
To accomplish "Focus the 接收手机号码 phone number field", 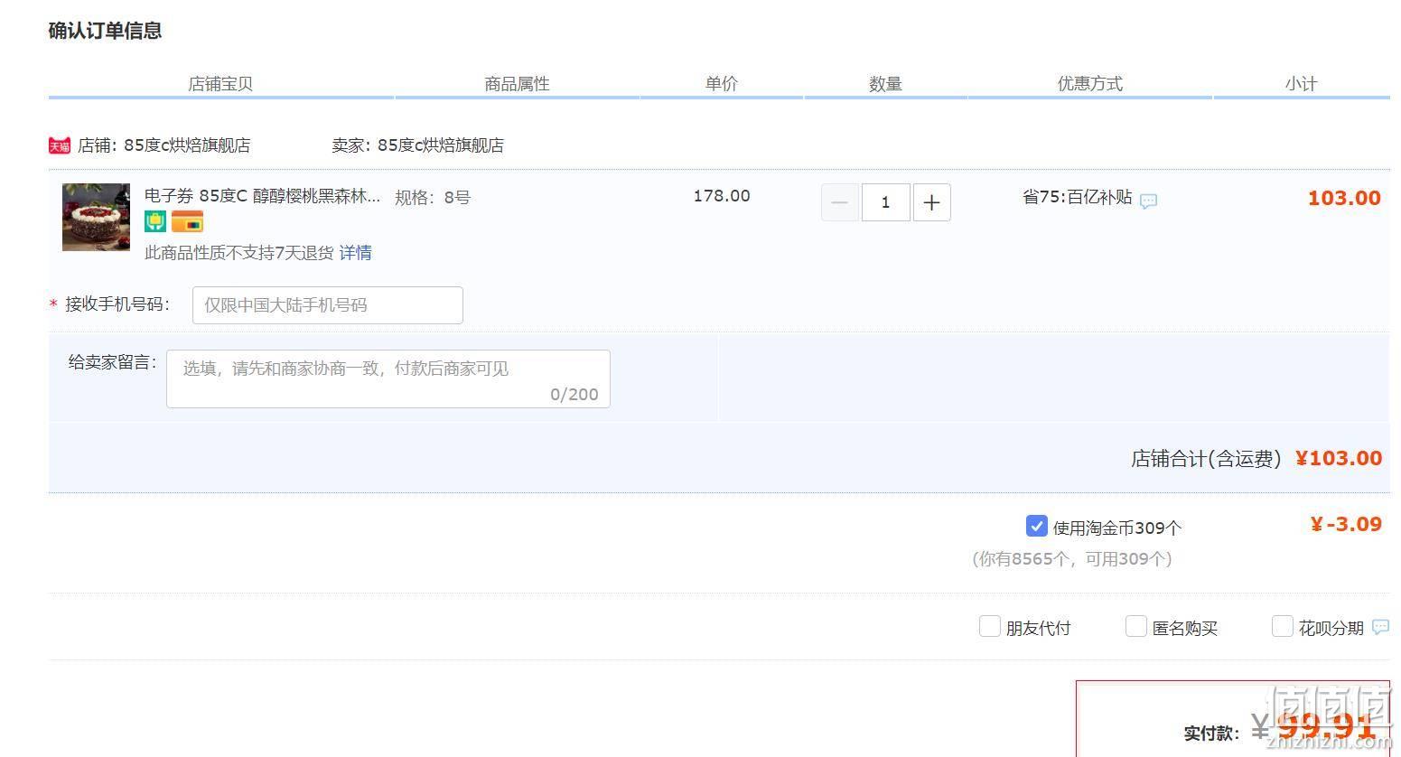I will pos(328,305).
